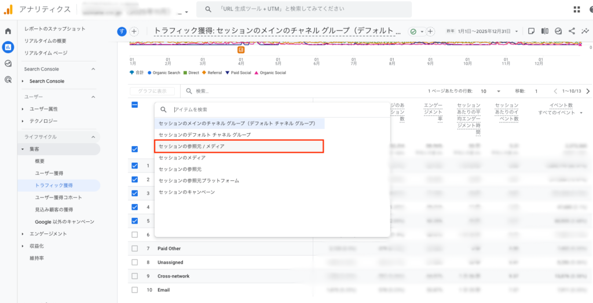Open the insights icon in report toolbar

(558, 31)
